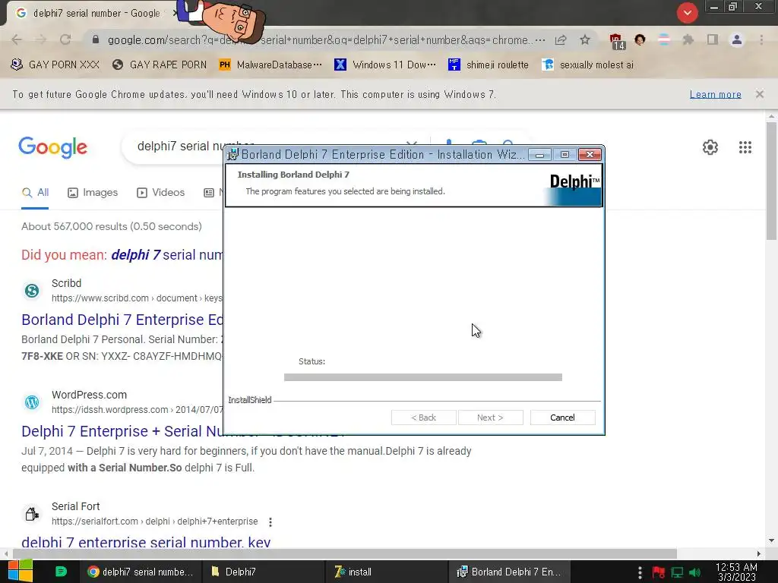Viewport: 778px width, 583px height.
Task: Go back with Chrome's back arrow
Action: (17, 39)
